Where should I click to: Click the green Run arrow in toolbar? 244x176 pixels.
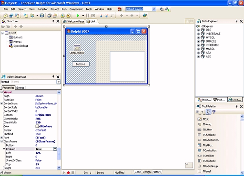click(78, 16)
